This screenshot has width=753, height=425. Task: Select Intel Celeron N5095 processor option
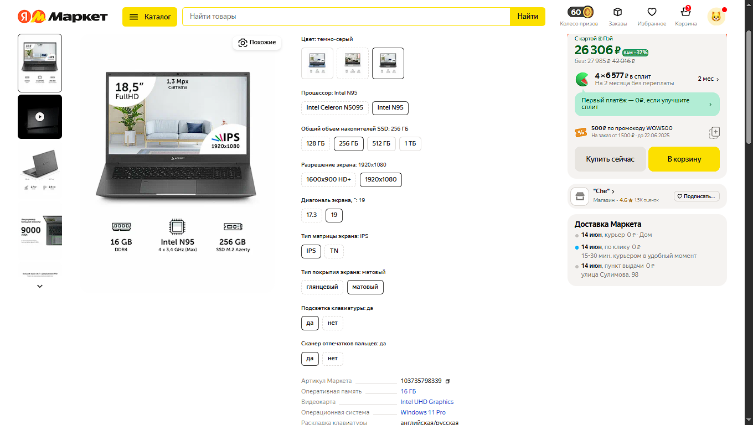(x=335, y=108)
